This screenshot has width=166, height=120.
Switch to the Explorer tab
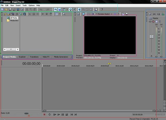(x=22, y=57)
